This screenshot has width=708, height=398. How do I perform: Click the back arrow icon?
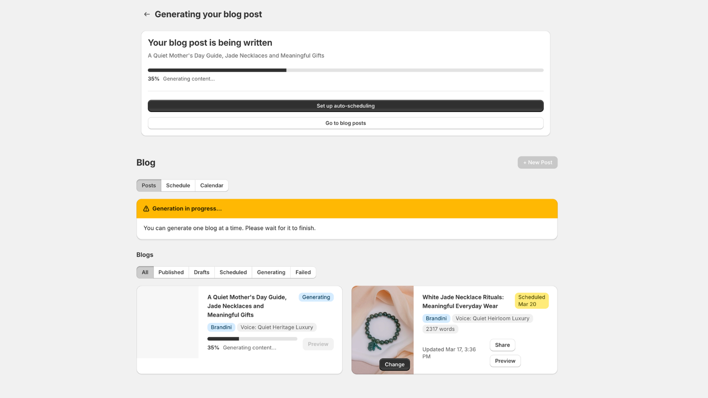pyautogui.click(x=147, y=15)
